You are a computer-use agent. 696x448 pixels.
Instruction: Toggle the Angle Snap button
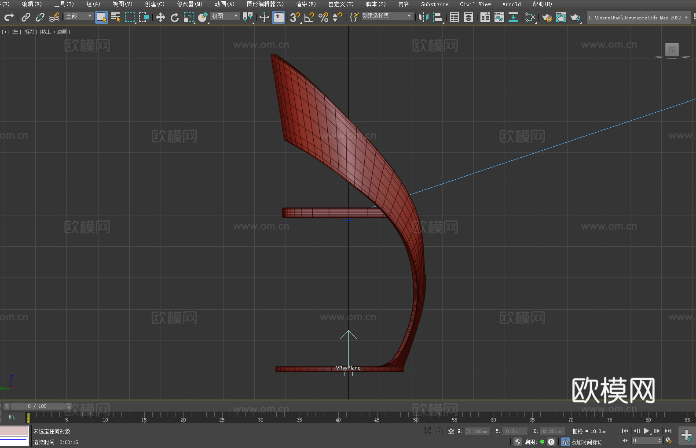click(x=309, y=17)
